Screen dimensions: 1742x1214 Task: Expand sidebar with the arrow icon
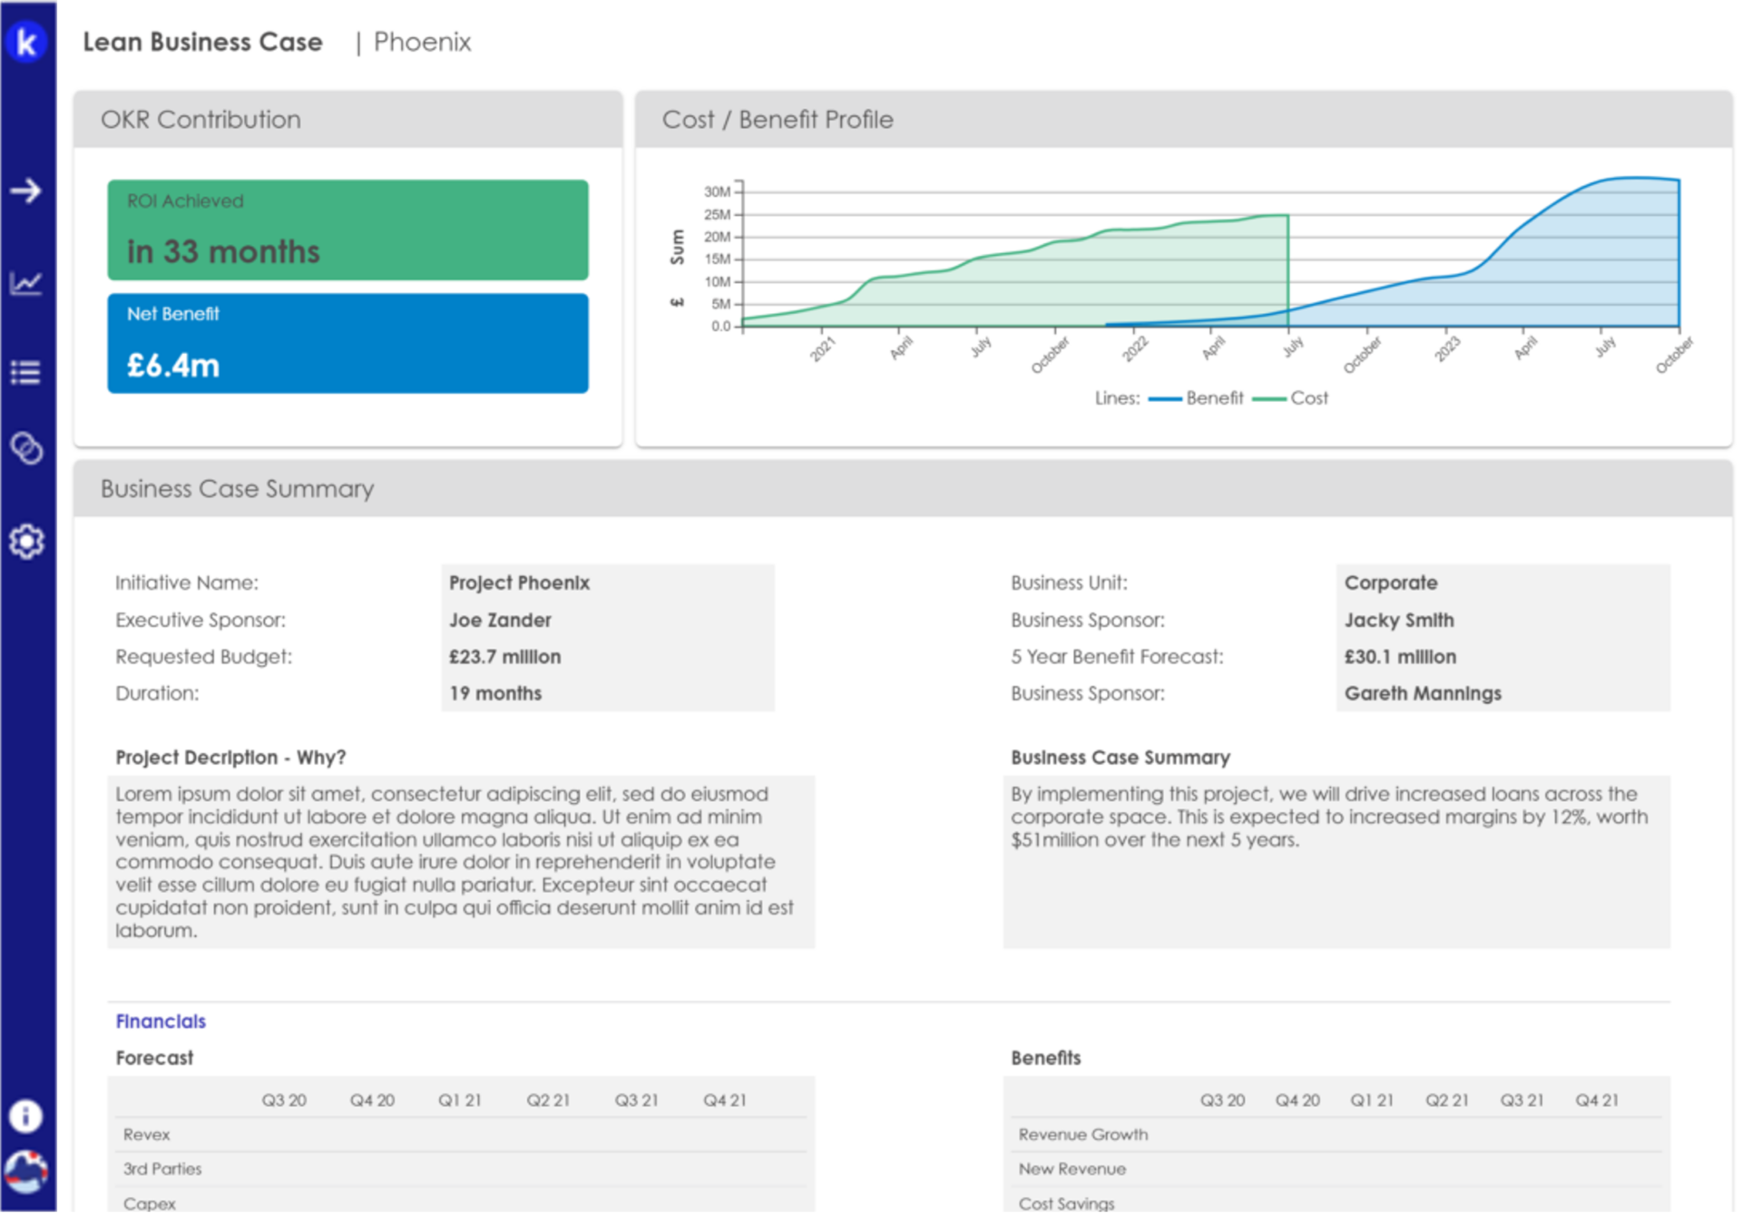(26, 191)
